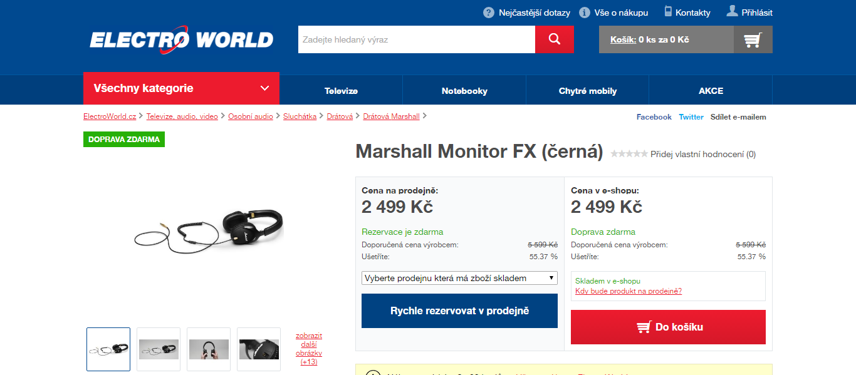Expand the Všechny kategorie menu
The height and width of the screenshot is (375, 856).
tap(181, 88)
